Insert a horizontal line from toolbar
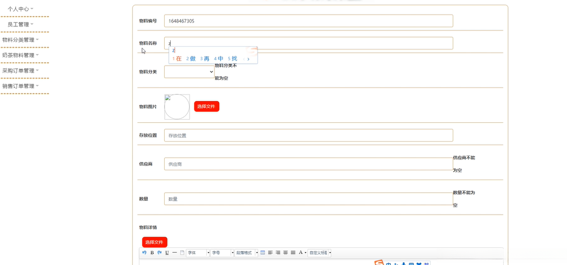The height and width of the screenshot is (265, 567). (x=174, y=253)
